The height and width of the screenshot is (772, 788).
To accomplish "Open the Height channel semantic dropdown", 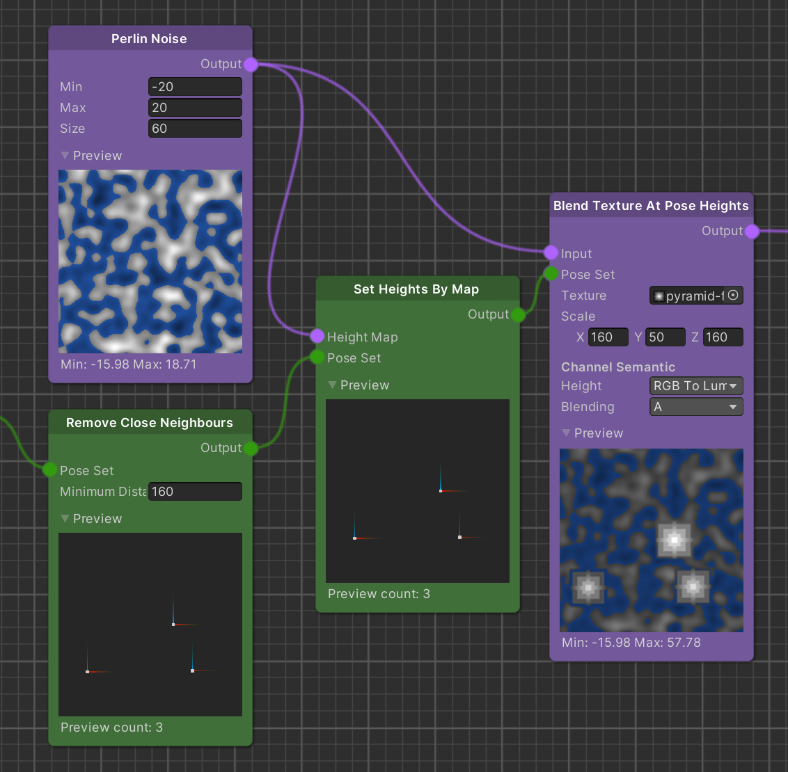I will [695, 385].
